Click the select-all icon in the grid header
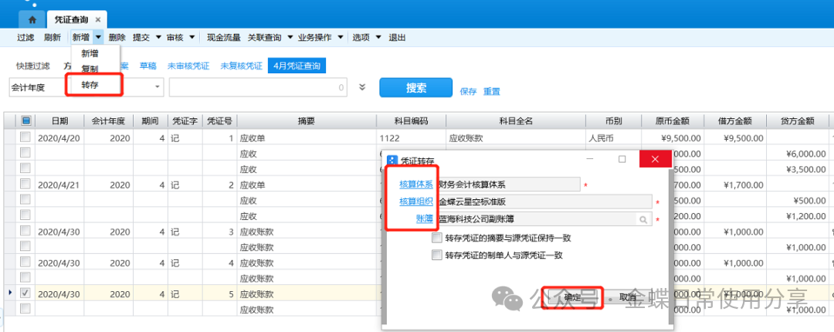Viewport: 834px width, 332px height. [26, 120]
